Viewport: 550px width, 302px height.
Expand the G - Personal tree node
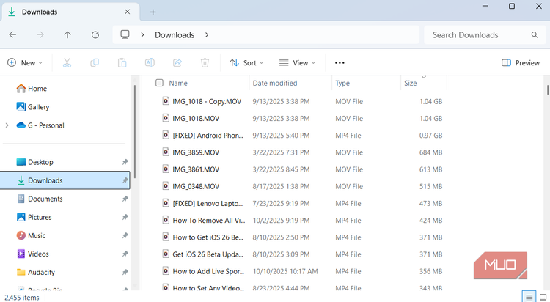coord(7,125)
